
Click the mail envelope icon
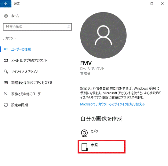click(x=6, y=60)
